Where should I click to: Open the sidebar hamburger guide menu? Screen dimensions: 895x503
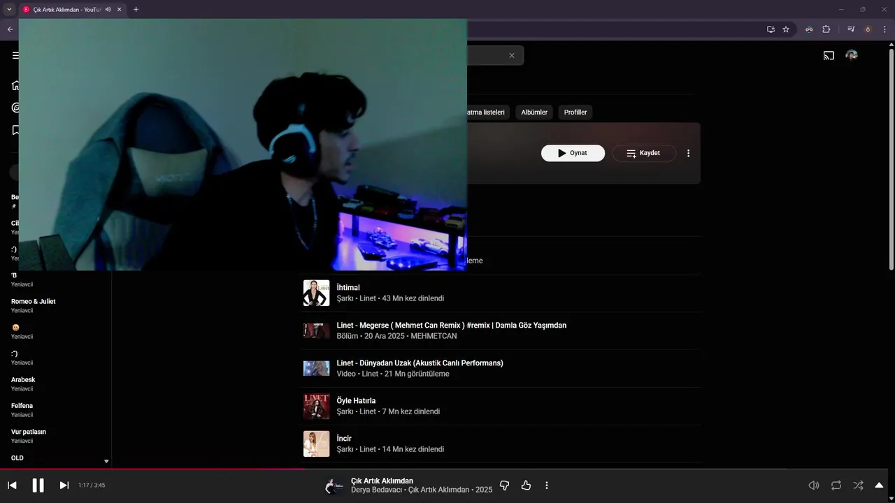click(15, 55)
